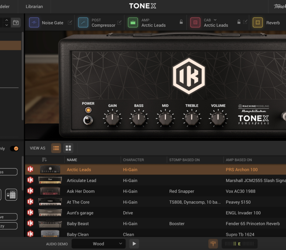Select the Articulate Lead preset name
286x250 pixels.
tap(81, 181)
